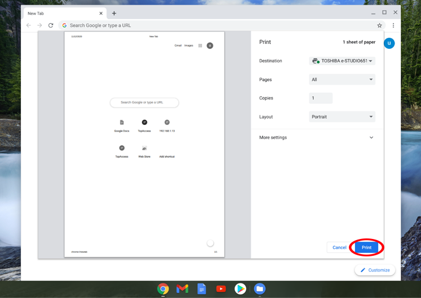
Task: Open the Pages dropdown set to All
Action: 342,80
